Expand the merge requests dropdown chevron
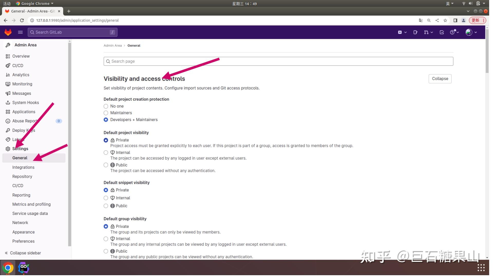Screen dimensions: 493x277 [432, 32]
